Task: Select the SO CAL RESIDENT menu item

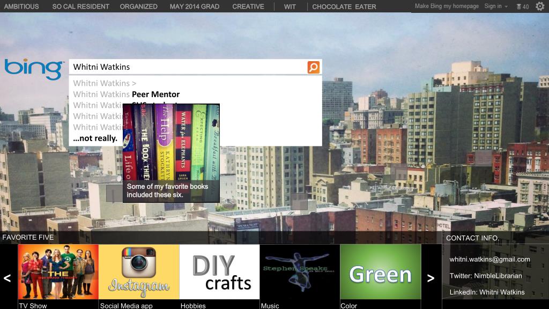Action: [x=80, y=6]
